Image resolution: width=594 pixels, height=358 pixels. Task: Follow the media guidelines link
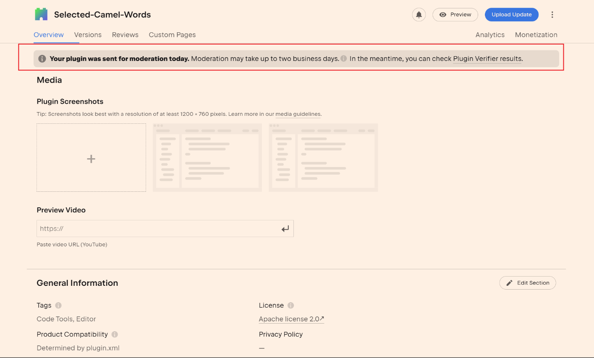click(298, 114)
